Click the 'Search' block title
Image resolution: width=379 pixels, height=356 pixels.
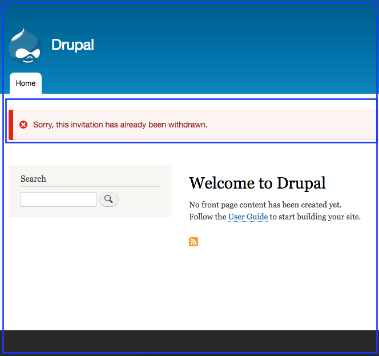[x=33, y=179]
